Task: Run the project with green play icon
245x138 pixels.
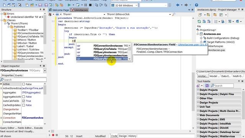Action: tap(69, 5)
